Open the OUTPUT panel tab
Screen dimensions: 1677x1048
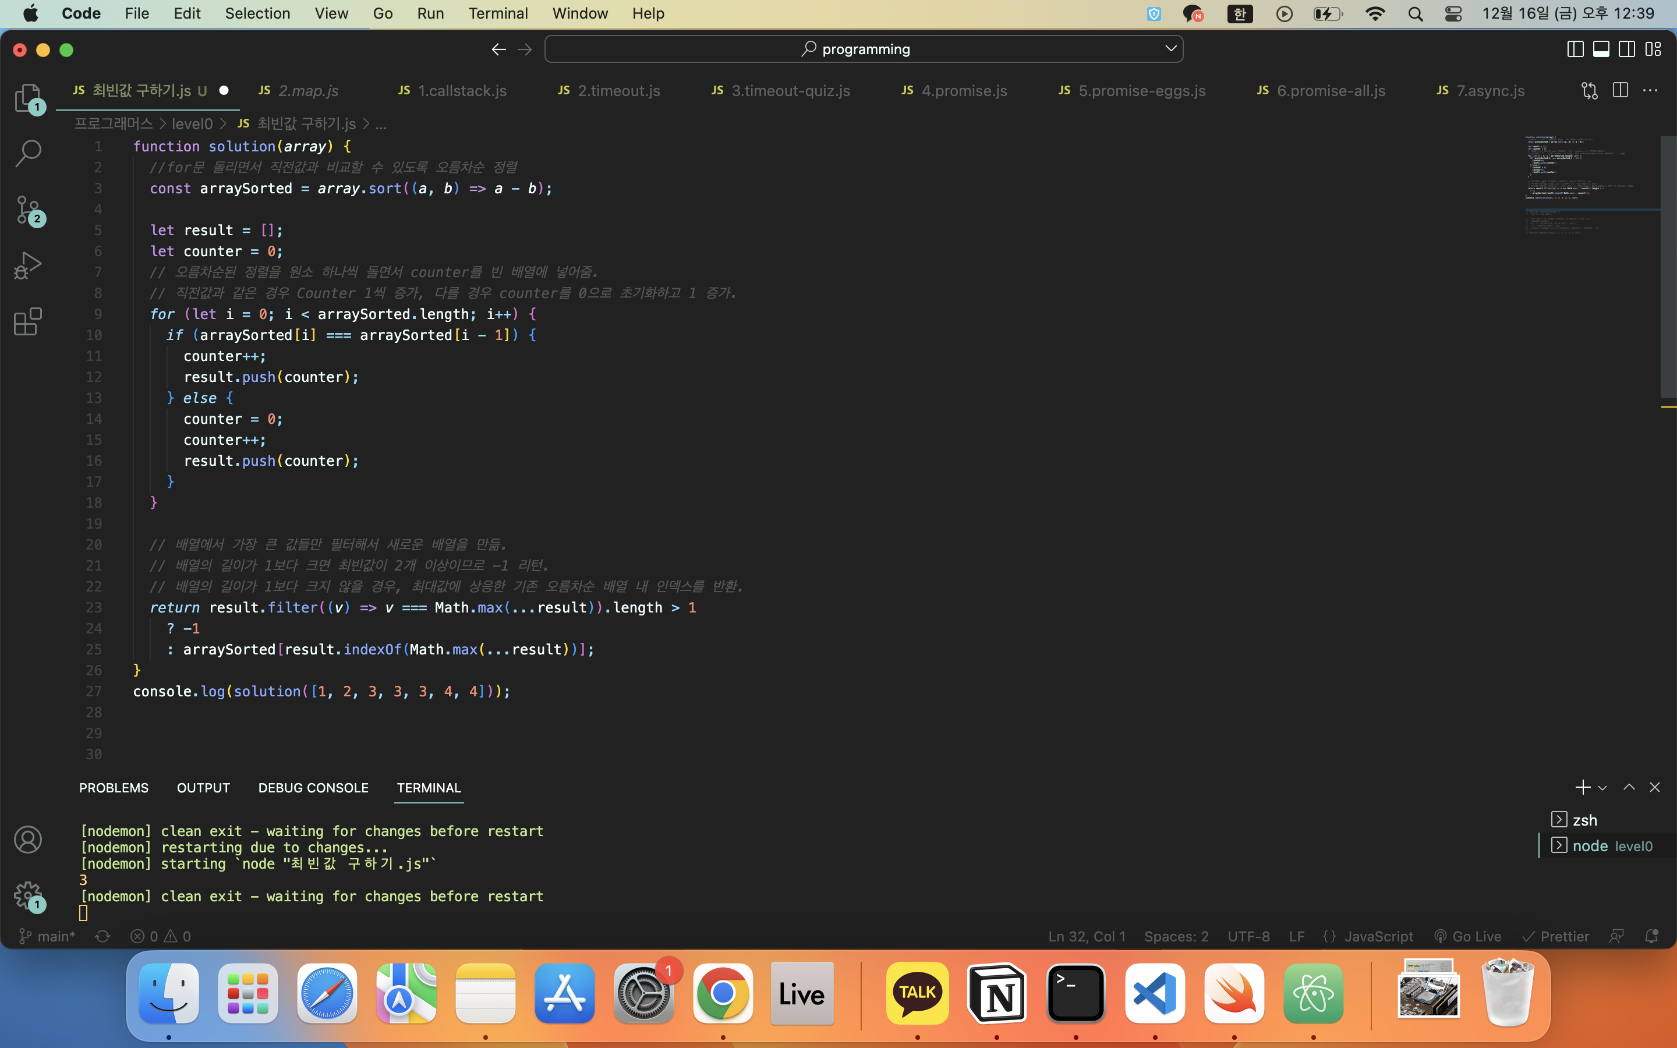[203, 788]
